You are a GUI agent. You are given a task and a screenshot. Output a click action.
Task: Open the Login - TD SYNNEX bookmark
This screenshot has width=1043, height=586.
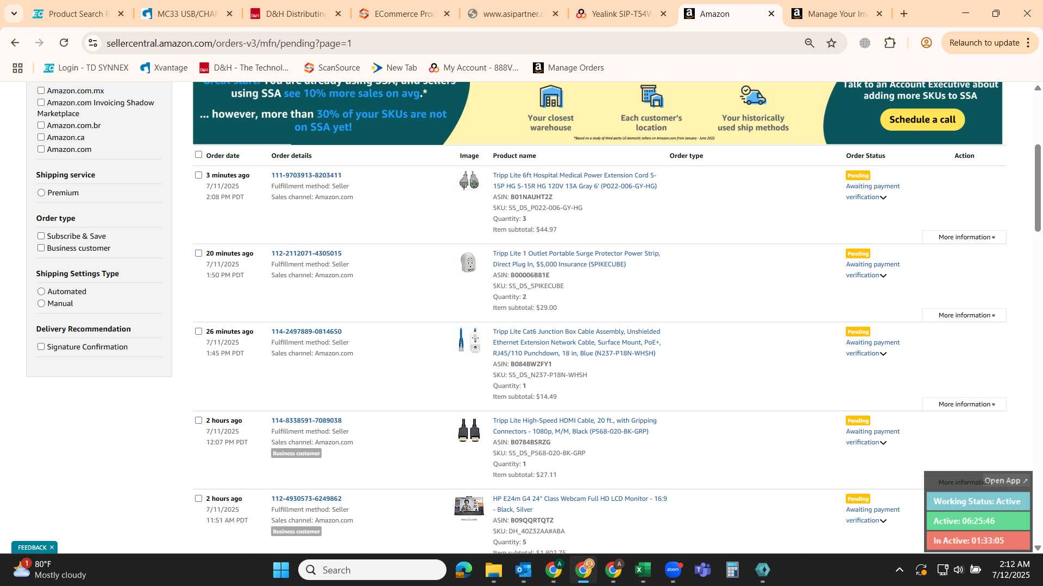click(86, 68)
